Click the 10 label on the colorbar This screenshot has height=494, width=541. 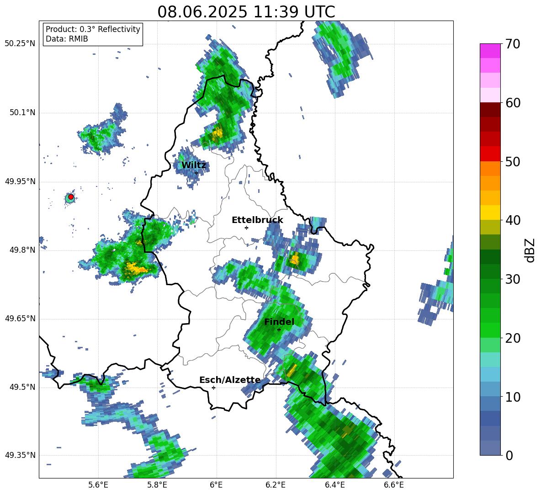[512, 397]
